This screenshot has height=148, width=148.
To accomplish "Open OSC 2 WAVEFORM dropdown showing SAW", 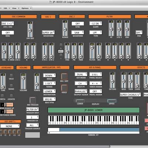I will click(78, 33).
